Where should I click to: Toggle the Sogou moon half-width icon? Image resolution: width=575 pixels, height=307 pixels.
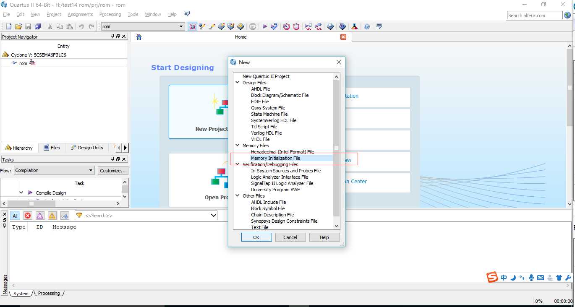click(x=513, y=278)
